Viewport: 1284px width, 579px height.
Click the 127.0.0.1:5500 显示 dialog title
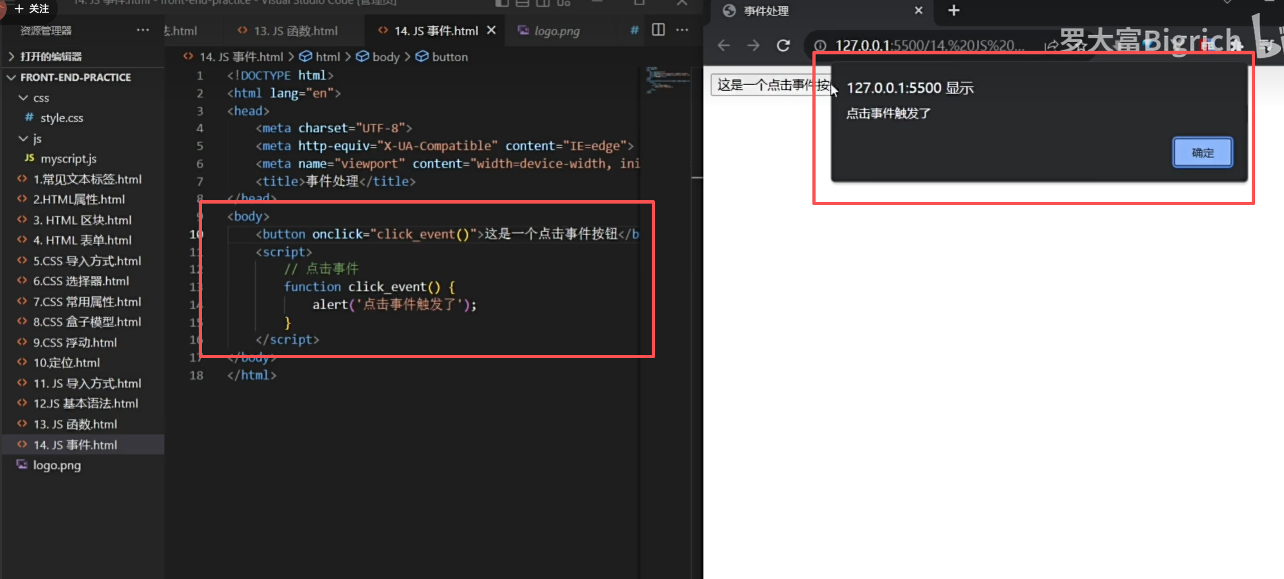(x=910, y=88)
